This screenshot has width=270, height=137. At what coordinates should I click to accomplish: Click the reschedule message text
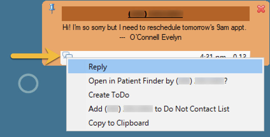[154, 28]
